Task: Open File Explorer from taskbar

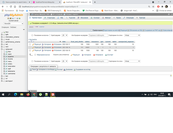Action: coord(22,94)
